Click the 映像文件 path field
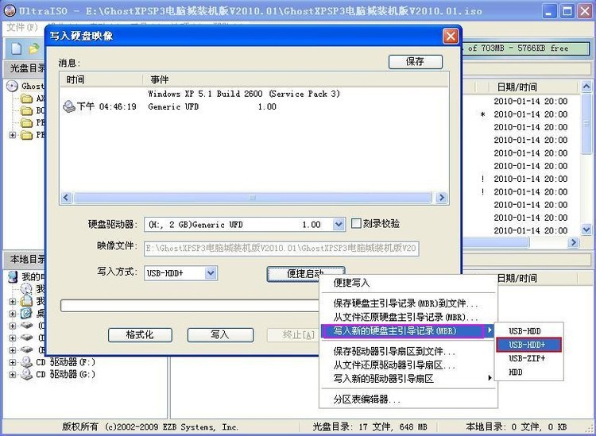Image resolution: width=596 pixels, height=436 pixels. pyautogui.click(x=281, y=248)
